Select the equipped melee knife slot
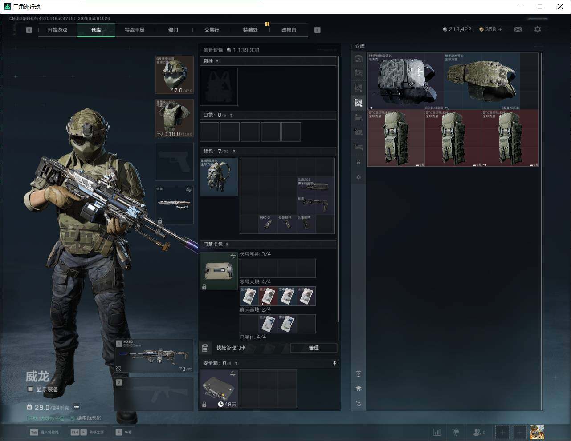 click(174, 205)
